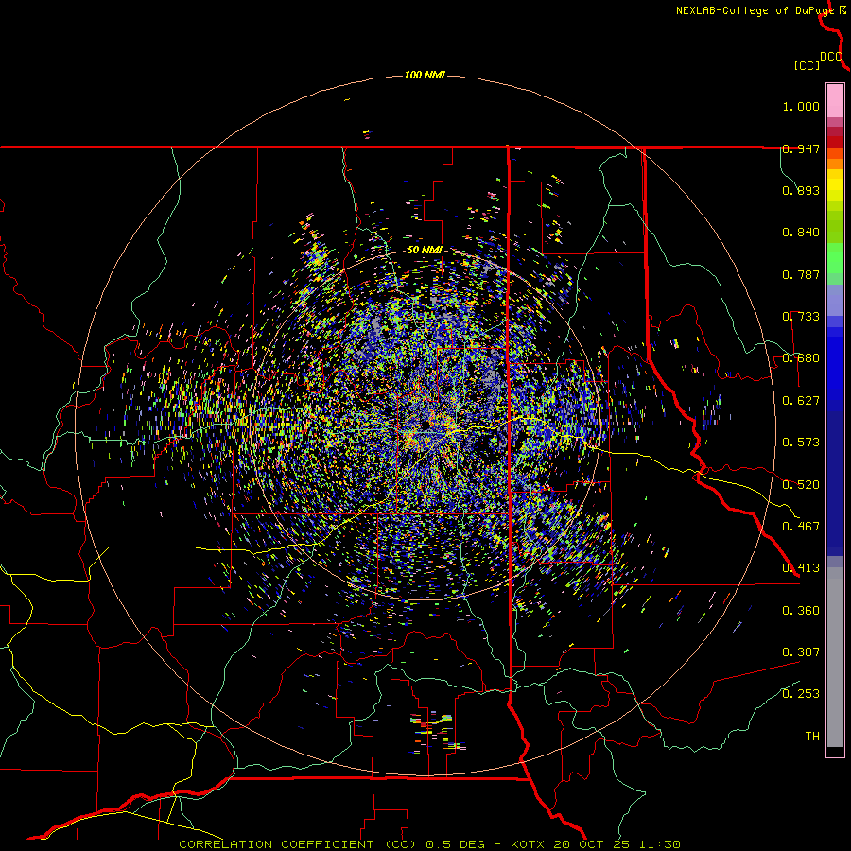Image resolution: width=851 pixels, height=851 pixels.
Task: Click the 0.307 scale value
Action: pos(801,652)
